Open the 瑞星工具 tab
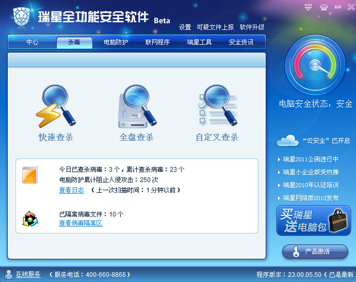356x282 pixels. 199,42
